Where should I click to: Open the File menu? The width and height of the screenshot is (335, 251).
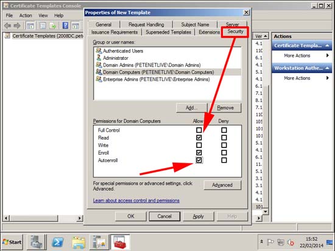pos(9,16)
